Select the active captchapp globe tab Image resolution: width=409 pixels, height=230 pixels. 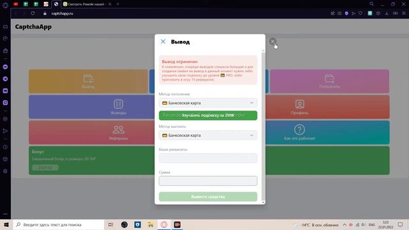(56, 4)
